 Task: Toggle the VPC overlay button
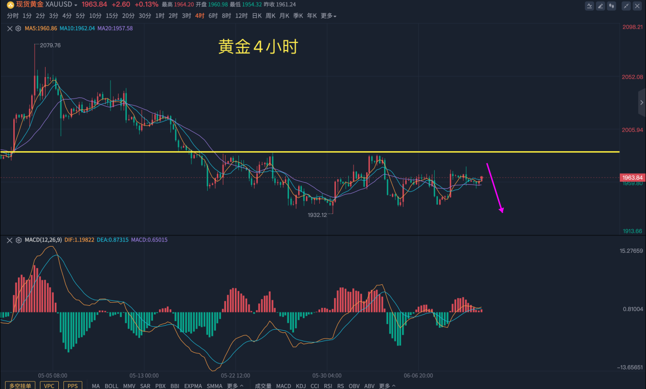click(49, 385)
